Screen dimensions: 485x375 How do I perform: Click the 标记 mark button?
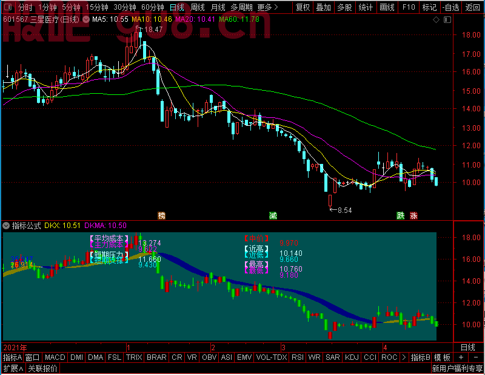[429, 7]
